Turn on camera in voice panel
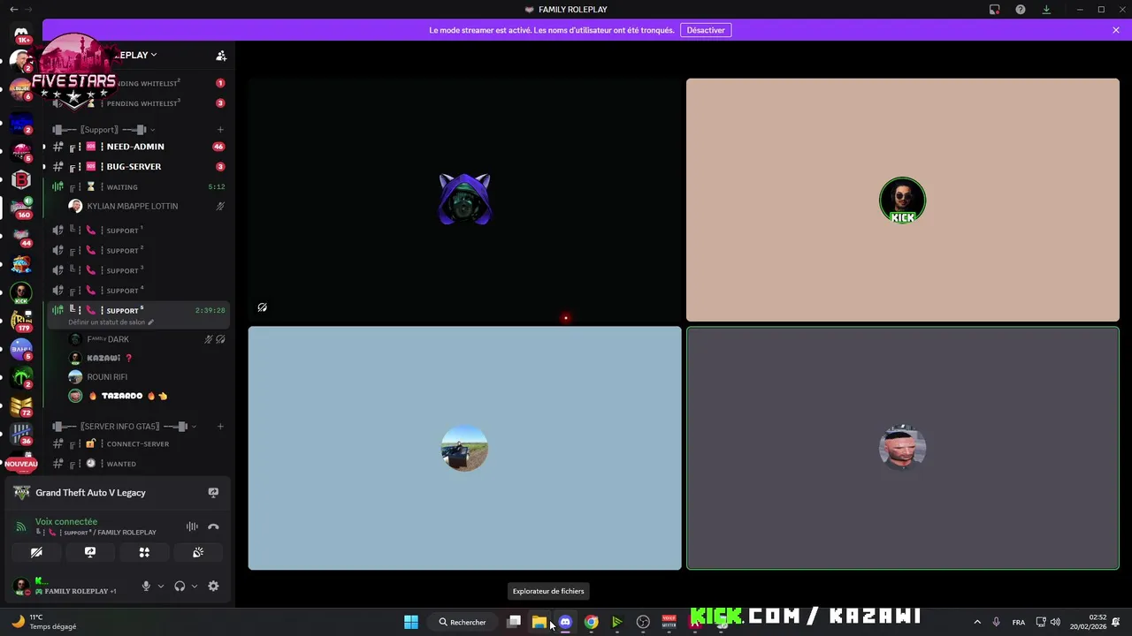 pos(36,552)
